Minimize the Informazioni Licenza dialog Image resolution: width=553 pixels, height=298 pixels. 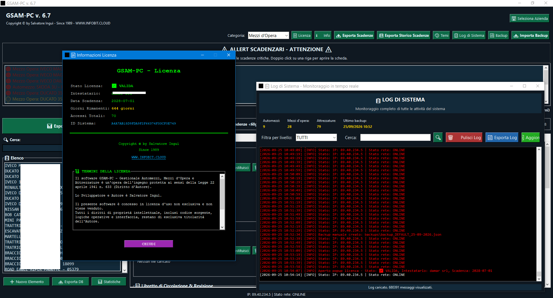pyautogui.click(x=202, y=55)
